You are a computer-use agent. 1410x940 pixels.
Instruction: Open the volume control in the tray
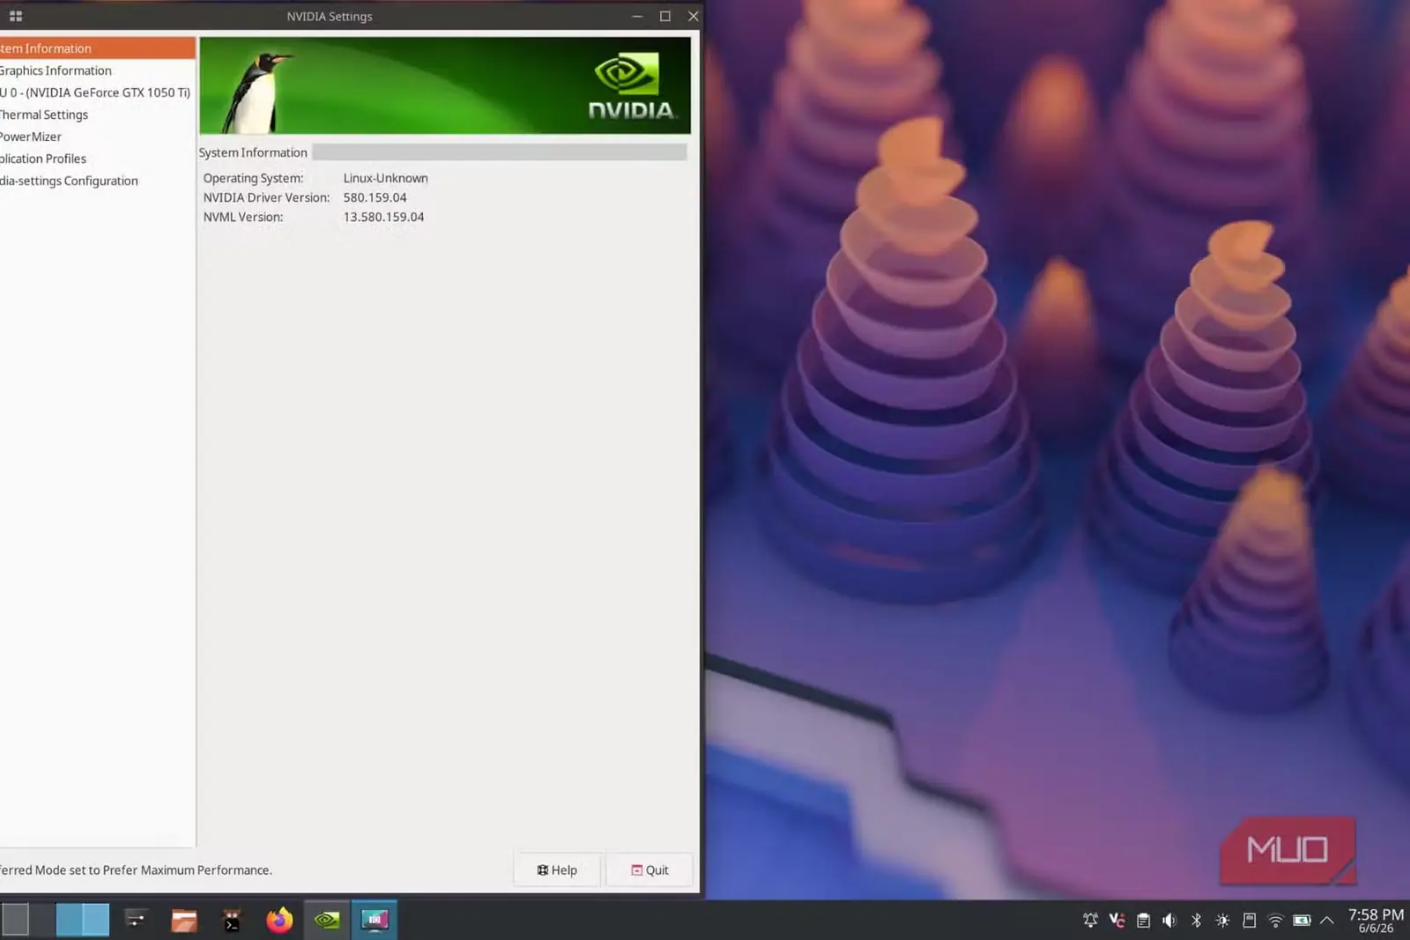1169,921
